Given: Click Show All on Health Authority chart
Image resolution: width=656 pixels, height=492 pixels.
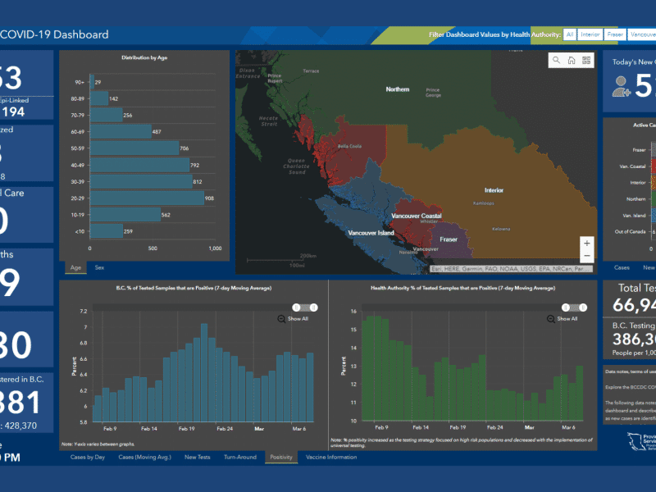Looking at the screenshot, I should [567, 318].
